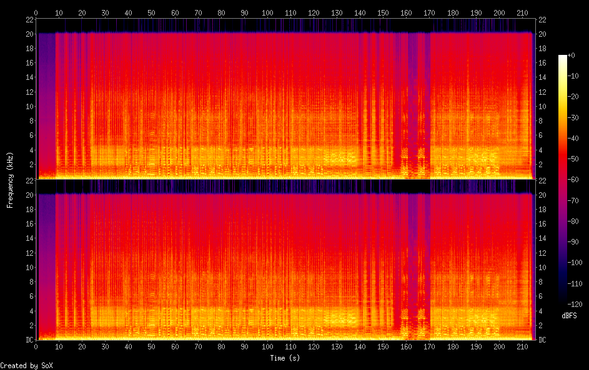Click the "210" tick on the bottom time axis
This screenshot has width=589, height=370.
click(522, 347)
